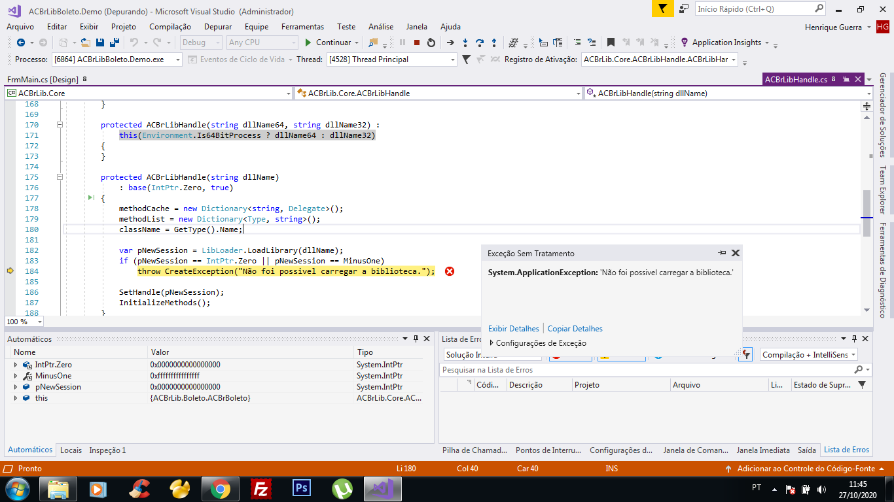Click the increase indent icon in toolbar
This screenshot has width=894, height=502.
point(577,42)
